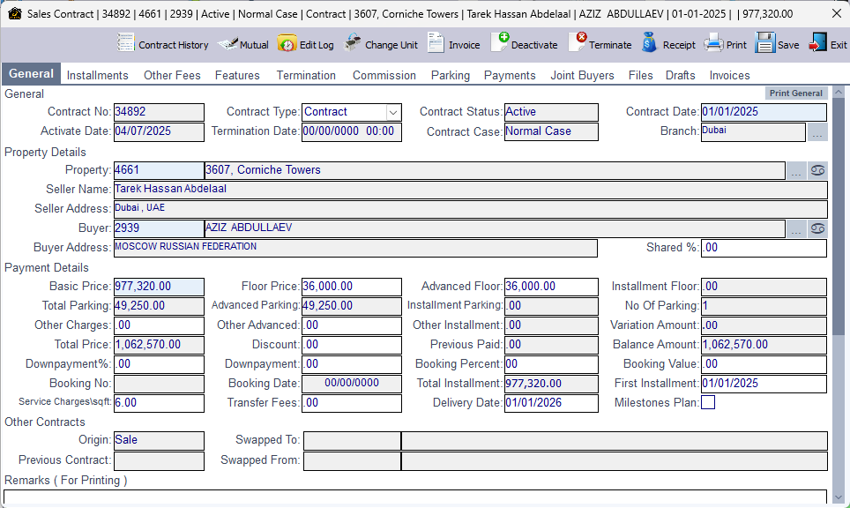Screen dimensions: 850x508
Task: Click the Mutual toolbar icon
Action: [x=243, y=44]
